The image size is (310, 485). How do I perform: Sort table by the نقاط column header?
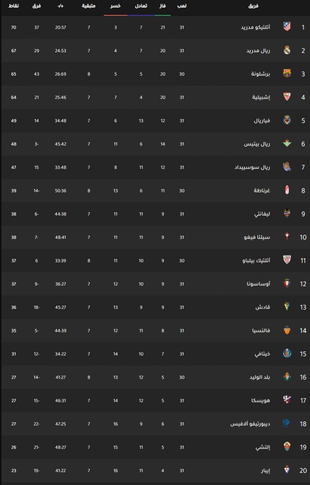tap(14, 6)
